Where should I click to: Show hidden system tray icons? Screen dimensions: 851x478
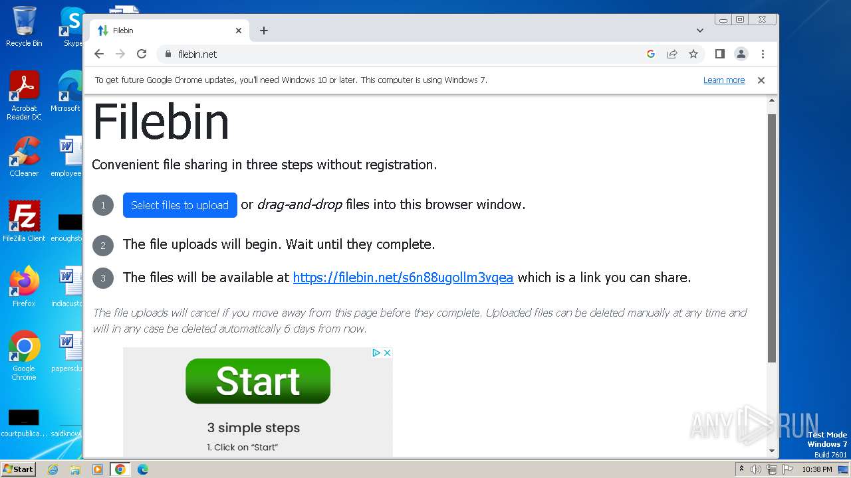click(741, 469)
